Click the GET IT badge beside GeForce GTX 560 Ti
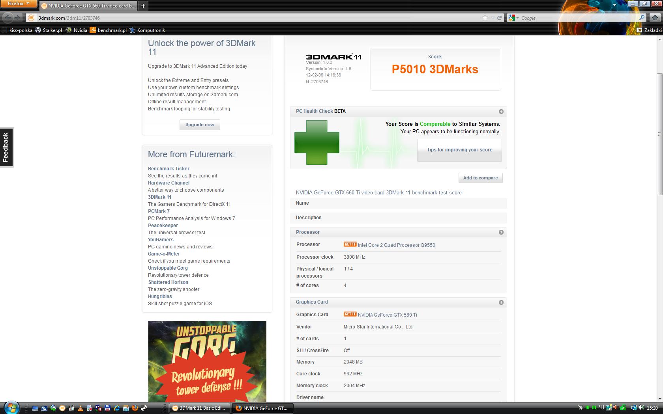 point(350,314)
